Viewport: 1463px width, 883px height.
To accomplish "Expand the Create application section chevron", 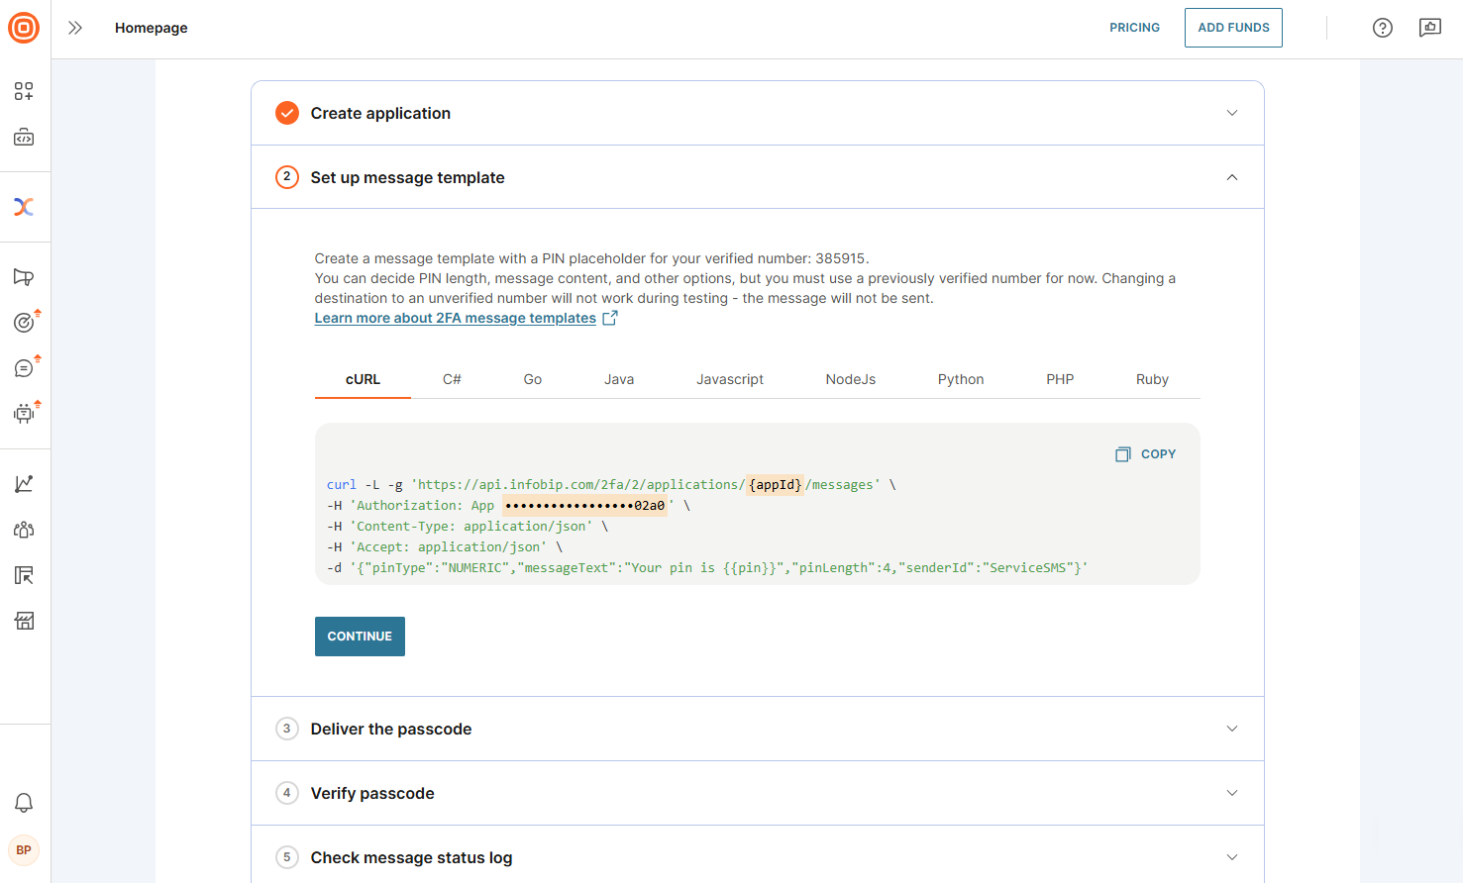I will pyautogui.click(x=1232, y=113).
